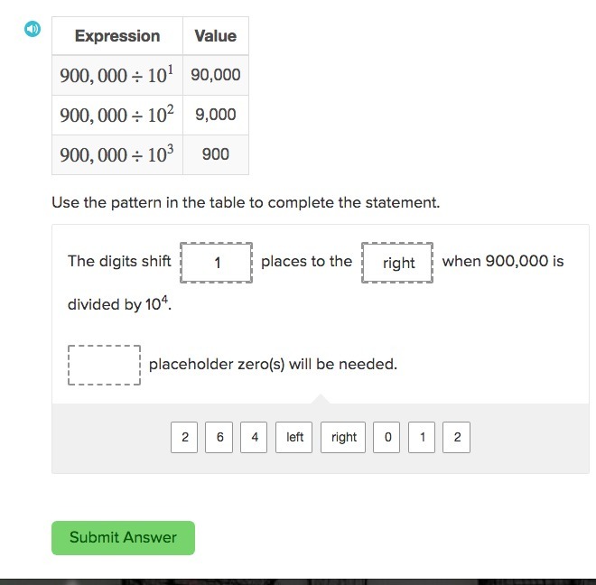Viewport: 596px width, 585px height.
Task: Select the 9,000 value cell
Action: [216, 115]
